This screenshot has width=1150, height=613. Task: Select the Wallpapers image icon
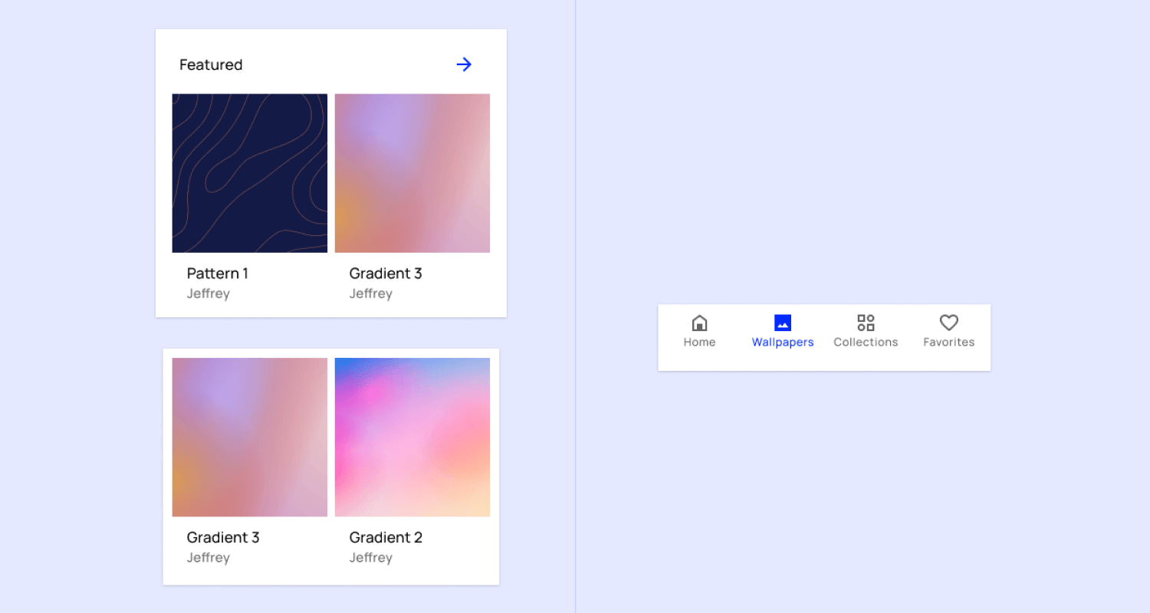[x=783, y=323]
